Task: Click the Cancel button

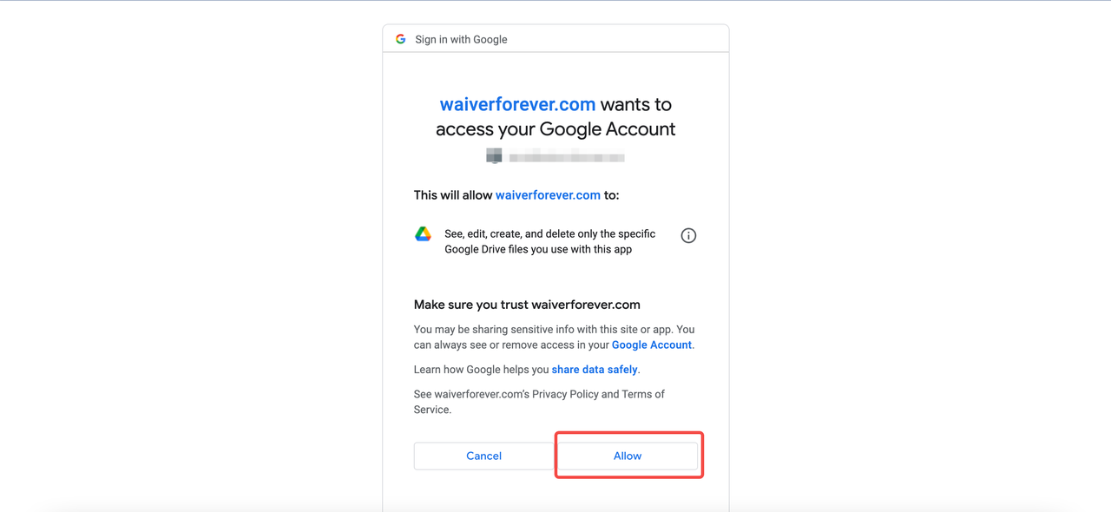Action: [x=483, y=456]
